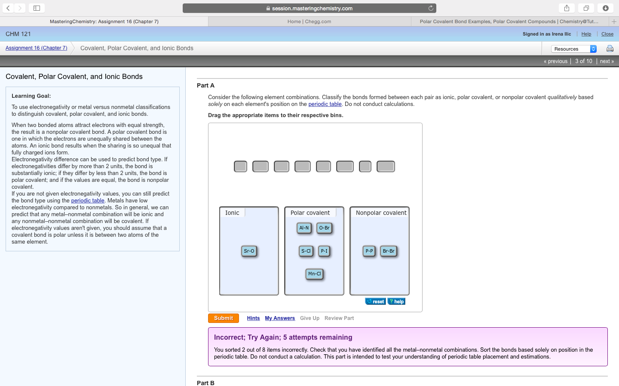
Task: Toggle the Safari sidebar icon
Action: point(37,8)
